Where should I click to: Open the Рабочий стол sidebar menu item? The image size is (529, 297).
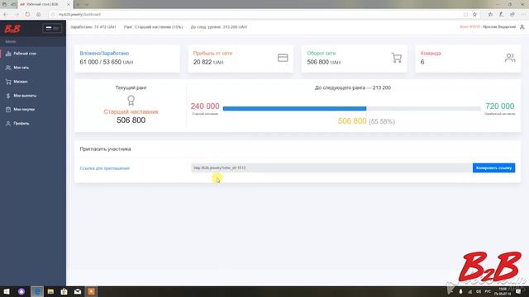(33, 54)
